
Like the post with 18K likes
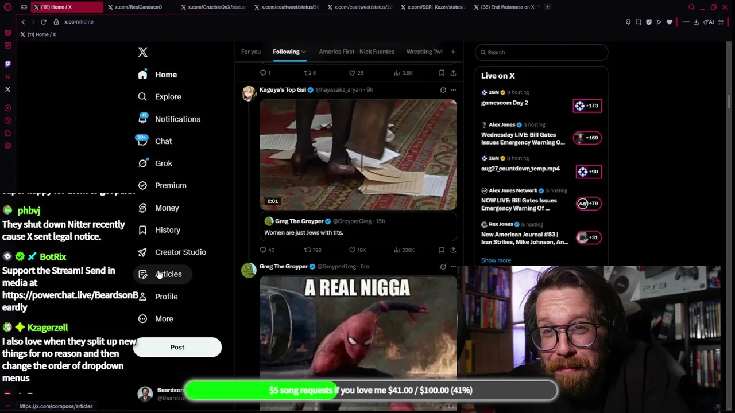[358, 250]
